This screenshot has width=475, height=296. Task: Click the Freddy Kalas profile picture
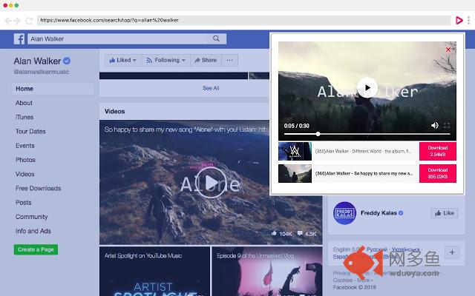344,213
